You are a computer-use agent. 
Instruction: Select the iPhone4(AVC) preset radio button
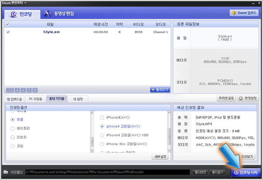coord(102,117)
